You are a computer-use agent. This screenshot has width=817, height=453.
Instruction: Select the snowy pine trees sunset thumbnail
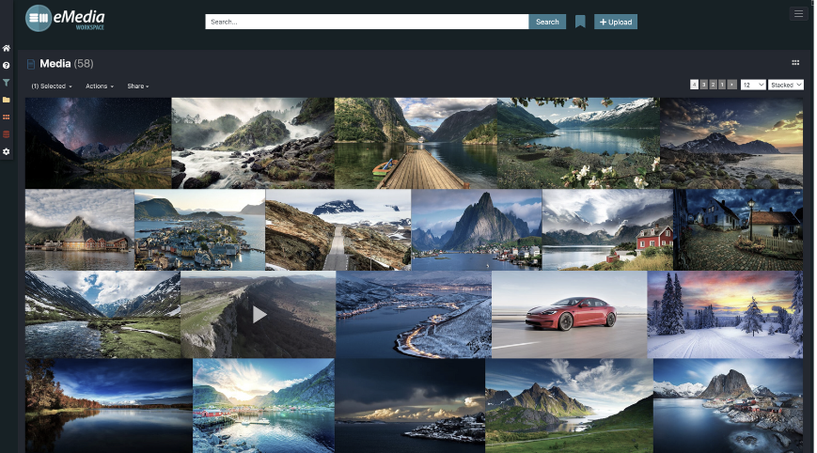[725, 315]
